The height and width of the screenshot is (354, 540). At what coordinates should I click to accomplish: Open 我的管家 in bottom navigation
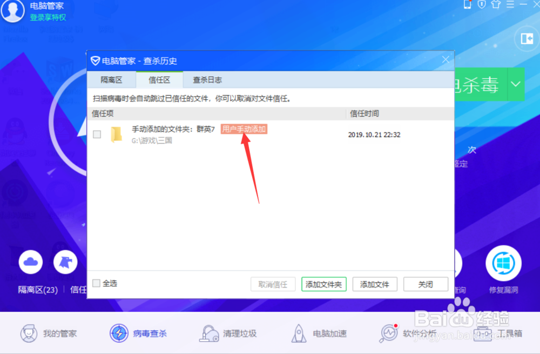click(48, 333)
